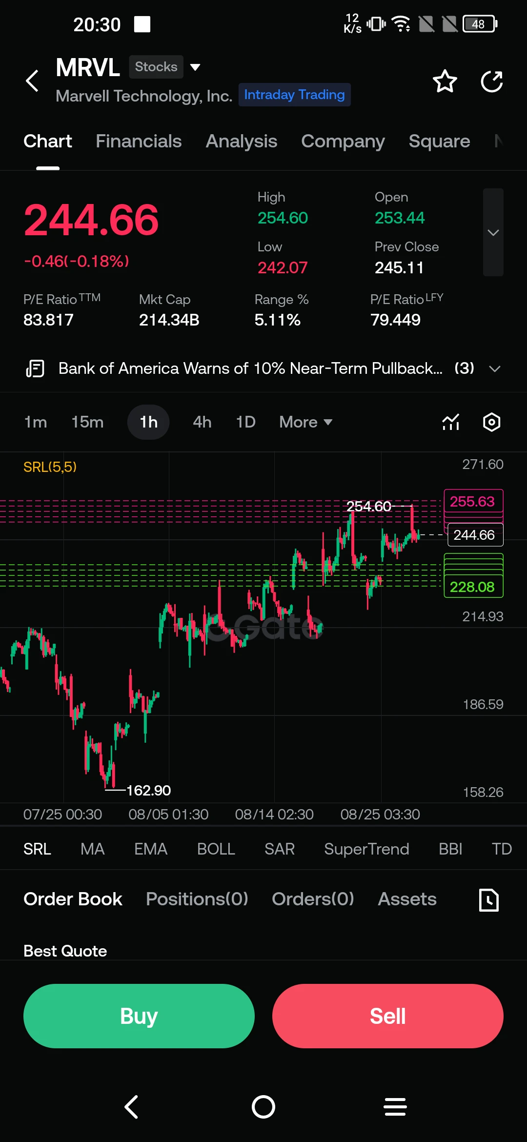Image resolution: width=527 pixels, height=1142 pixels.
Task: Open the More timeframes dropdown
Action: pyautogui.click(x=306, y=422)
